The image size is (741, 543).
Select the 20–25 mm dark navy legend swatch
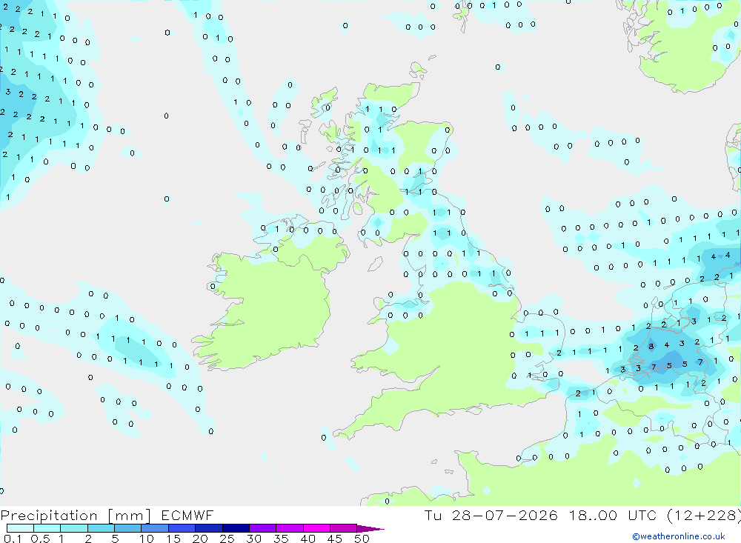point(209,528)
